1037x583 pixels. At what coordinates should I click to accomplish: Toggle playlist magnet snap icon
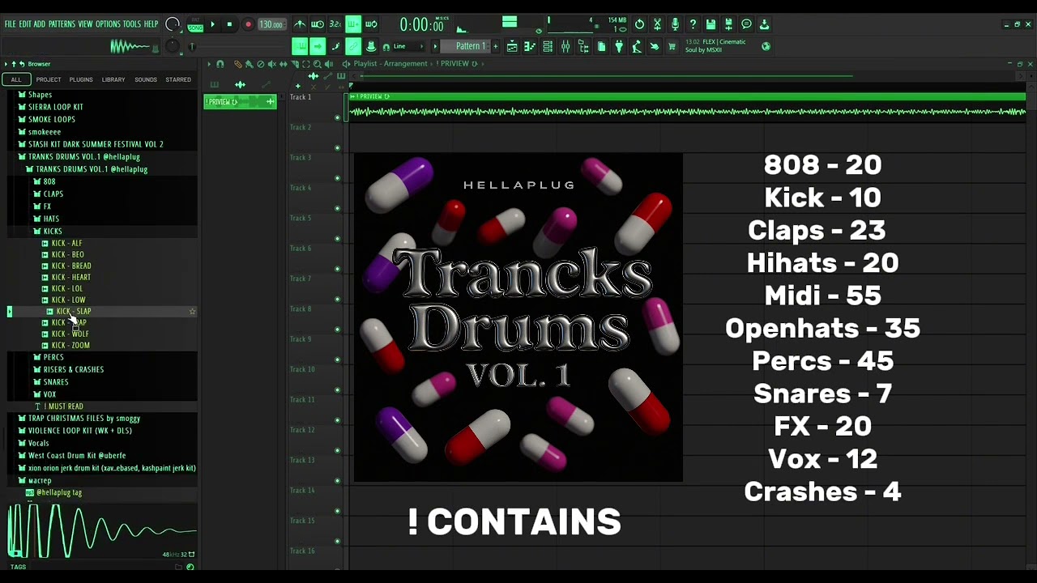[x=220, y=64]
